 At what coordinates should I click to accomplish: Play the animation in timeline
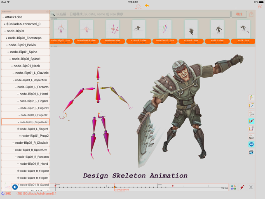point(15,187)
